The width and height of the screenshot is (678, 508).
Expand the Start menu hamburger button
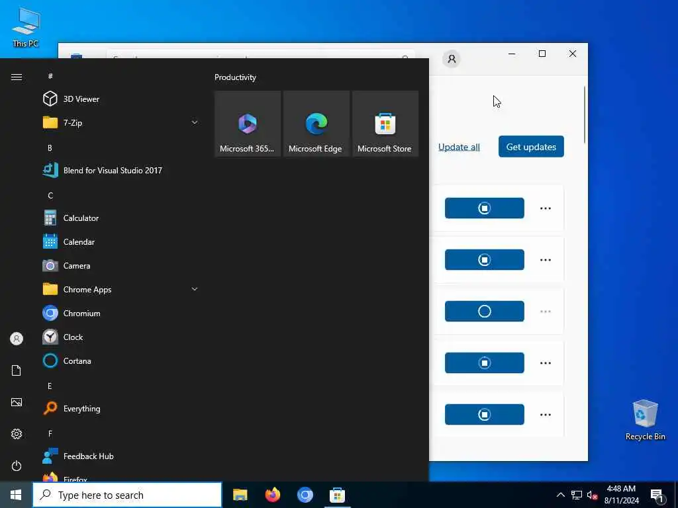click(17, 77)
